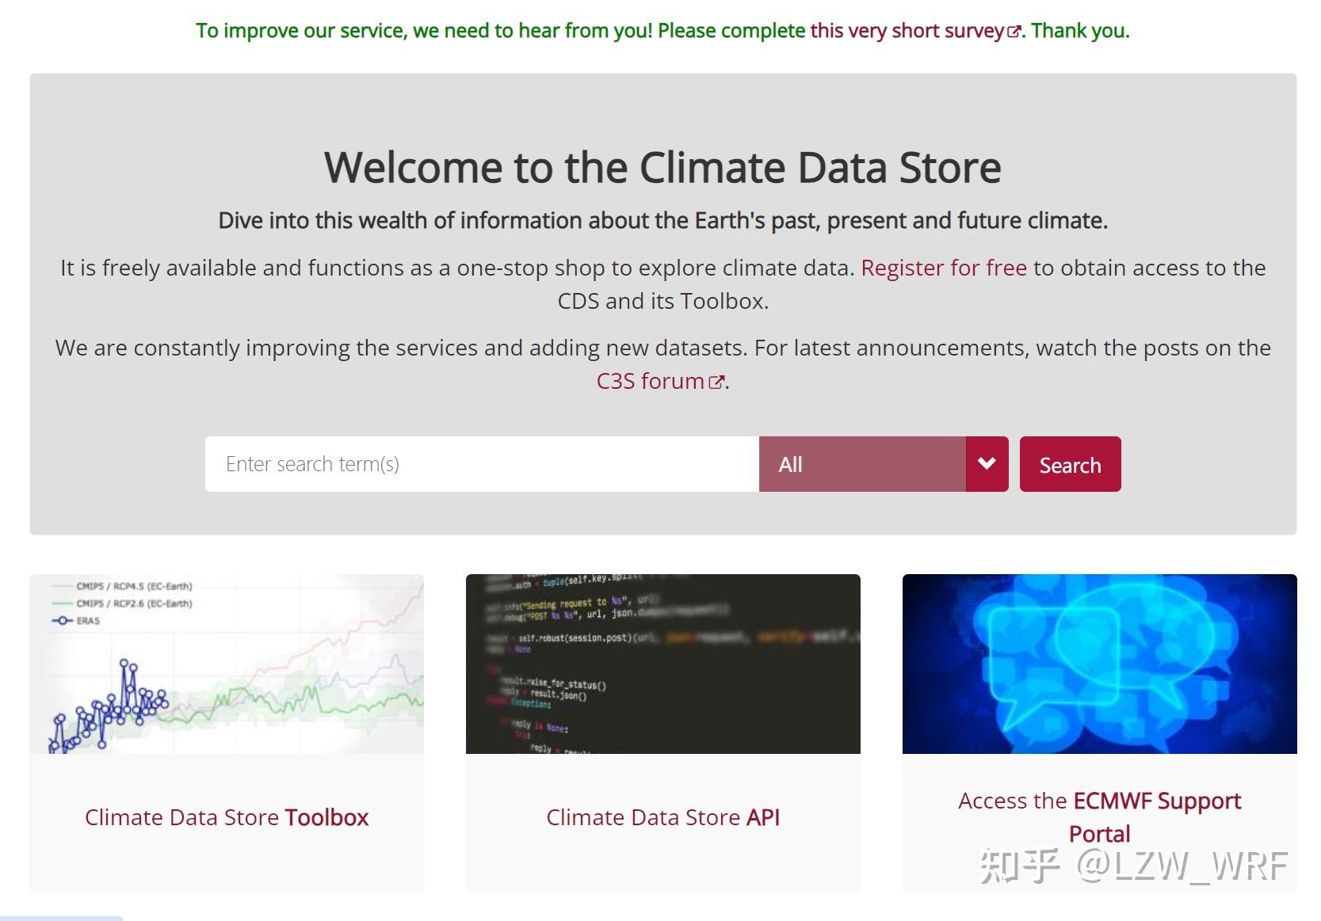The image size is (1321, 921).
Task: Click the Welcome to Climate Data Store heading
Action: (x=662, y=168)
